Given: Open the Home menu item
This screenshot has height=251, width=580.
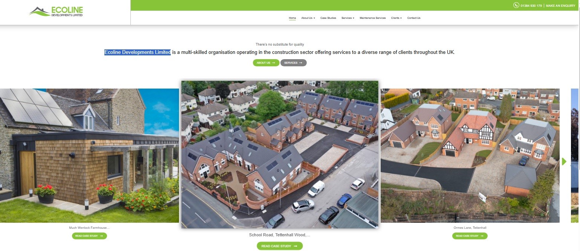Looking at the screenshot, I should (x=292, y=18).
